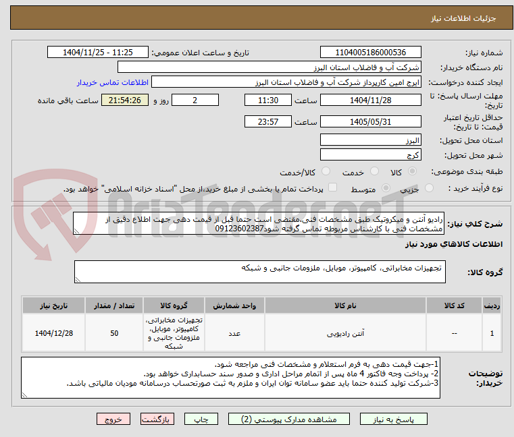Screen dimensions: 514x437
Task: Open مشاهده مدارک پیوستی (2) button
Action: (289, 419)
